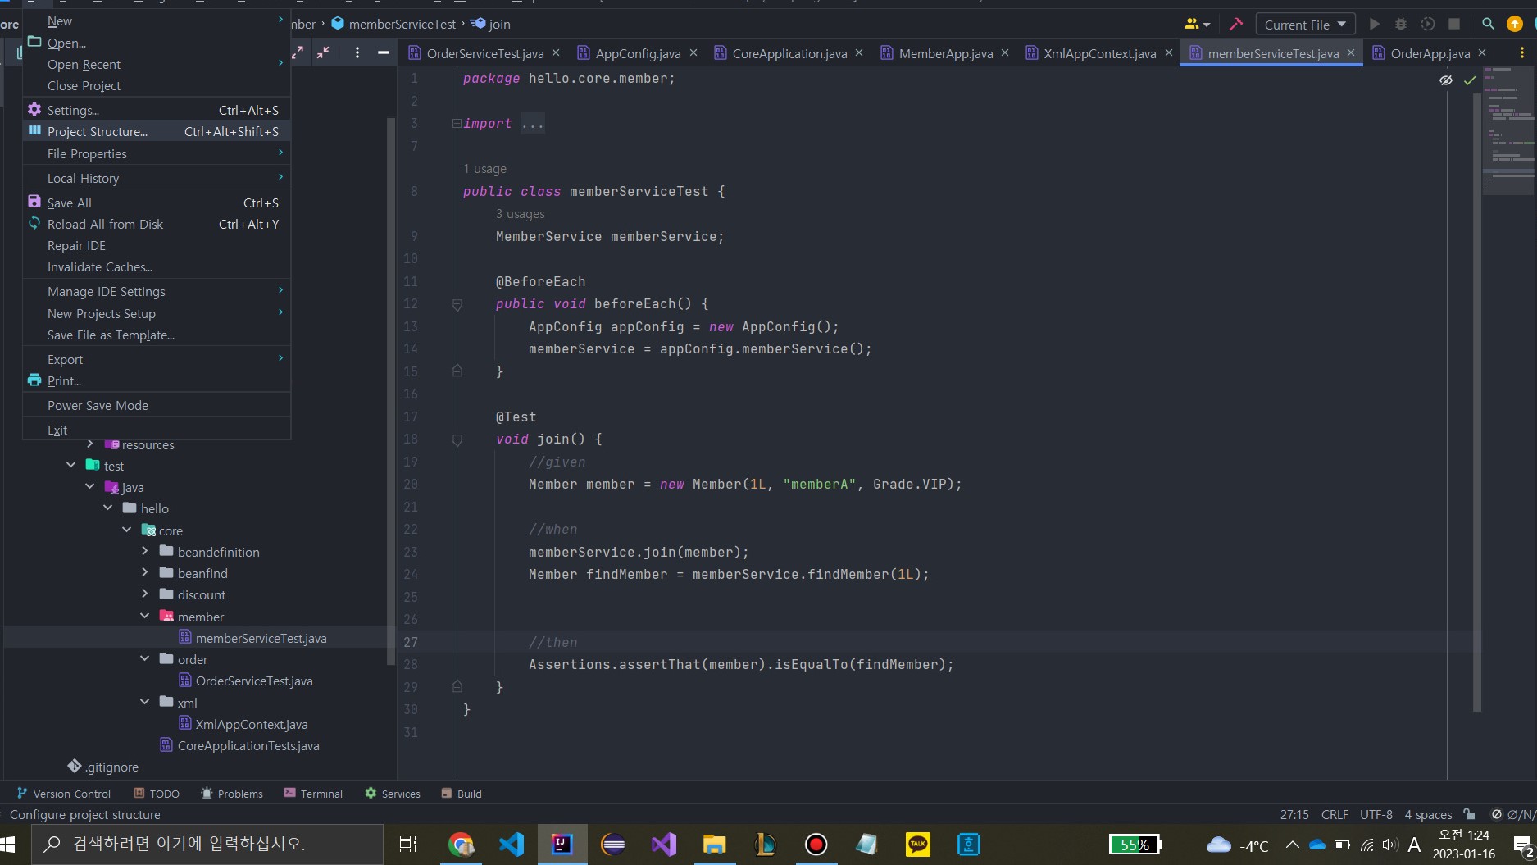Choose Invalidate Caches... entry
This screenshot has height=865, width=1537.
coord(157,266)
